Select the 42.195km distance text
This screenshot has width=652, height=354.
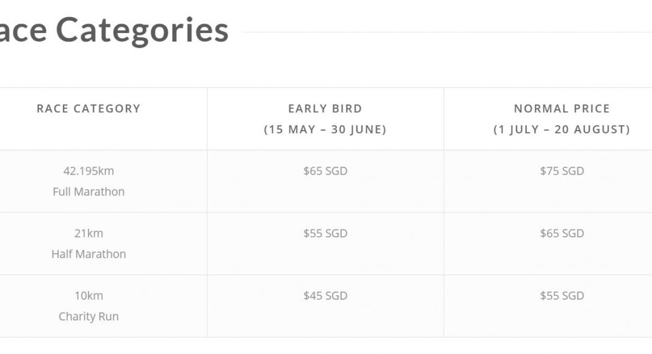coord(89,171)
